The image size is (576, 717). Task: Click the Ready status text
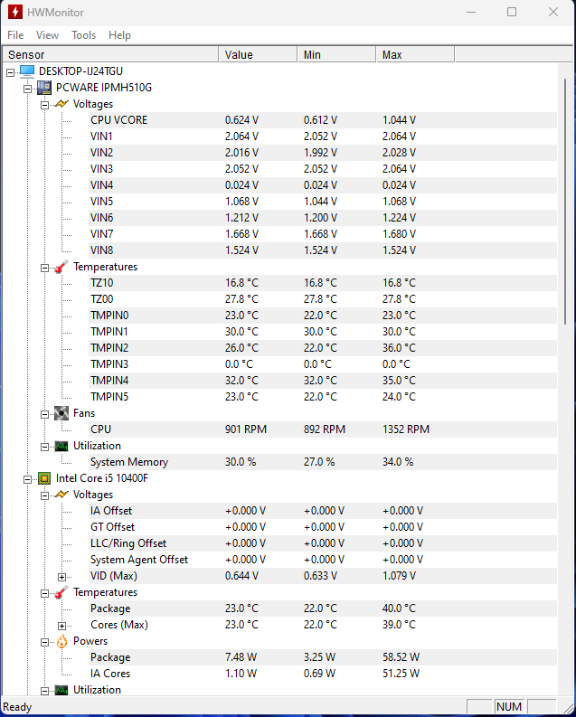click(x=17, y=707)
